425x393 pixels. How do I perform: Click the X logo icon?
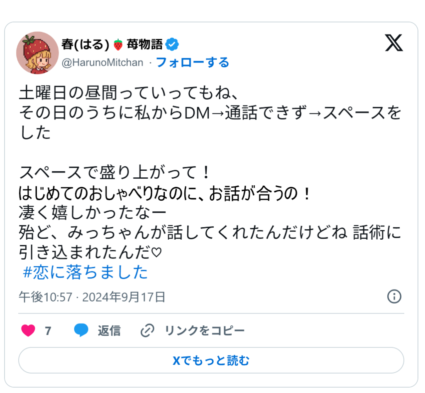pos(394,43)
